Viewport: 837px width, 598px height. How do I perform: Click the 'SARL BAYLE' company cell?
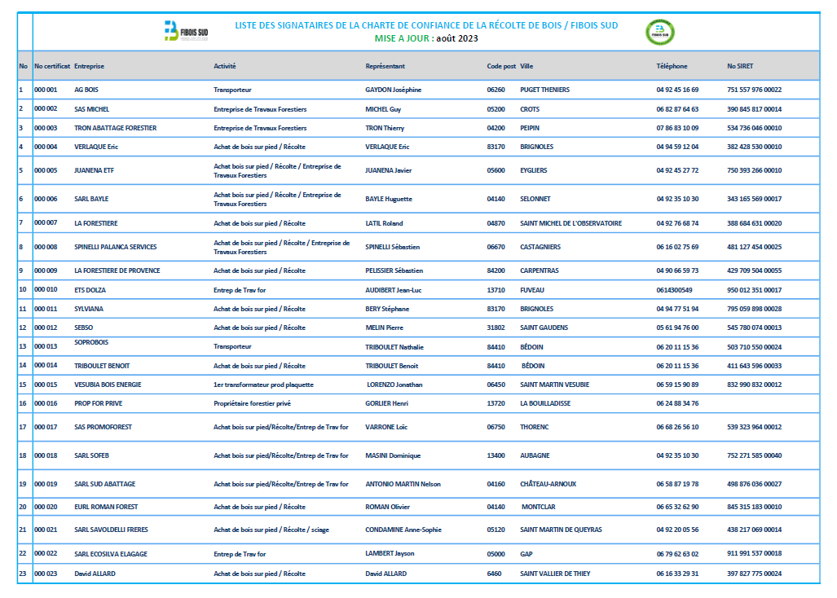[91, 199]
